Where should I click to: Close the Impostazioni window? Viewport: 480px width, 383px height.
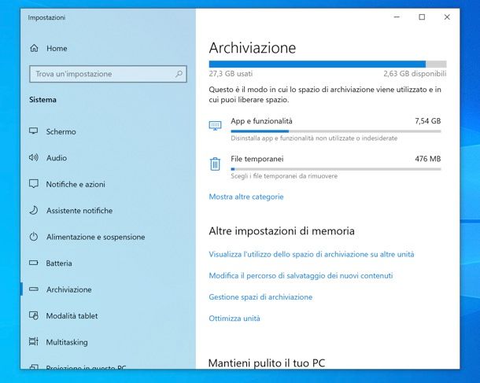tap(447, 17)
